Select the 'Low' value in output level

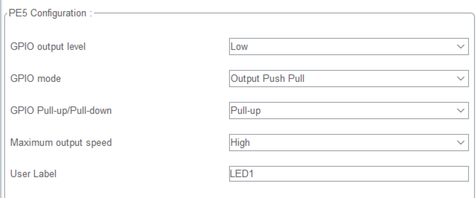coord(239,47)
